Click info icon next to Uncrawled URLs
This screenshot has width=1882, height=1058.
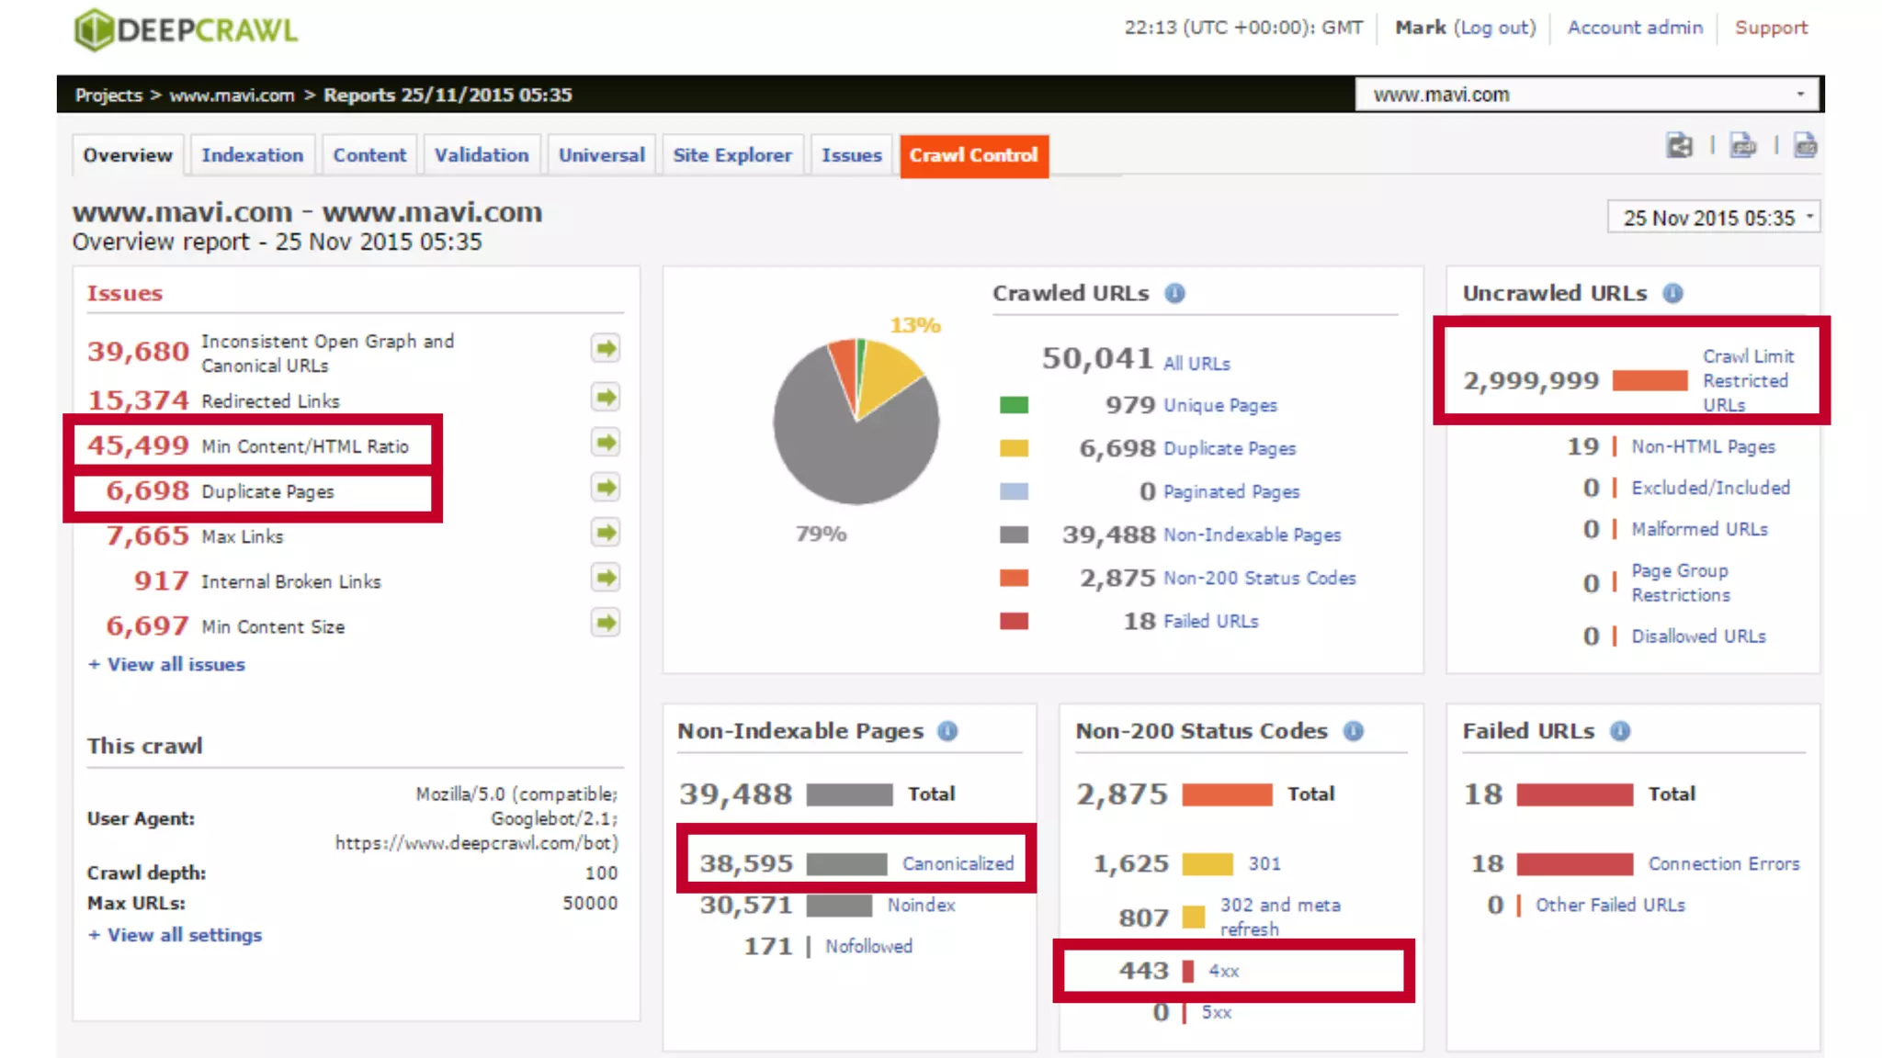point(1672,293)
